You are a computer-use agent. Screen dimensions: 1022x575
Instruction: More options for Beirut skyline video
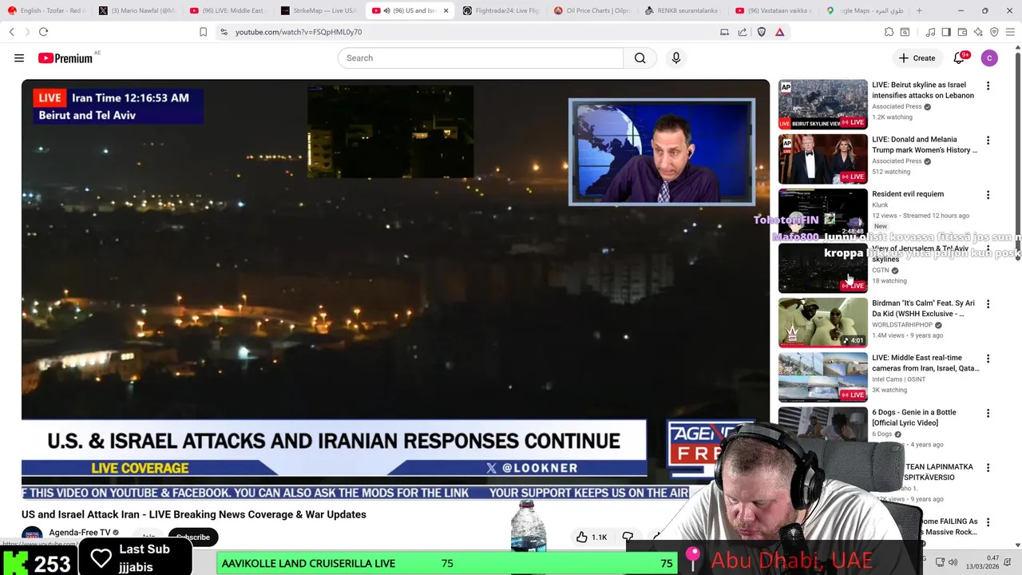988,85
